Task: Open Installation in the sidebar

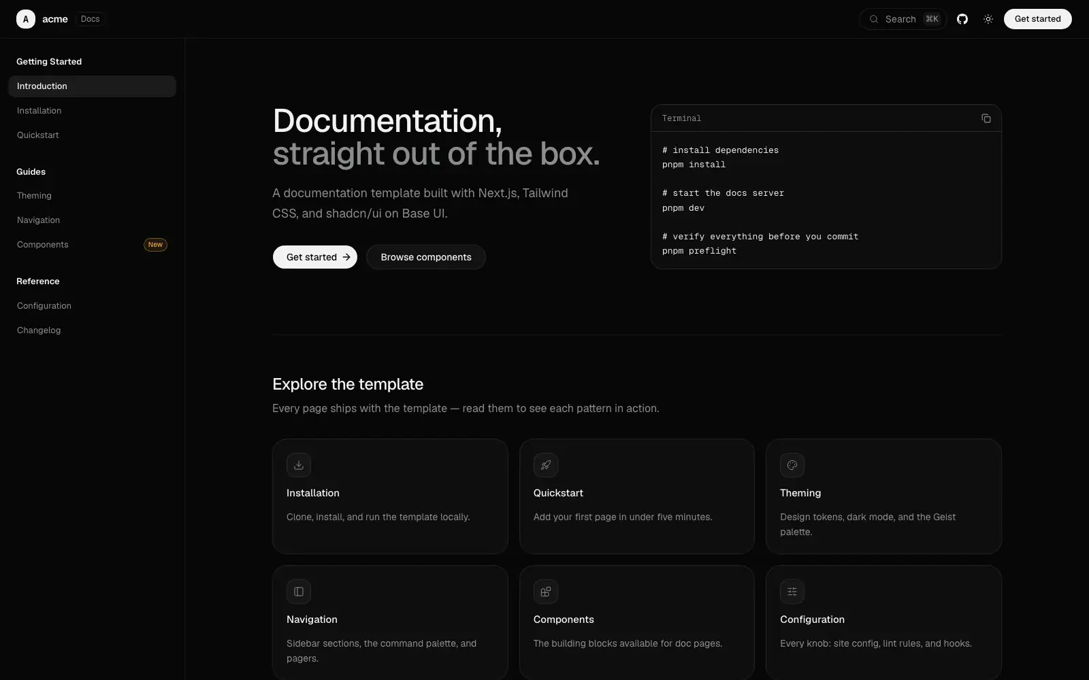Action: [x=92, y=111]
